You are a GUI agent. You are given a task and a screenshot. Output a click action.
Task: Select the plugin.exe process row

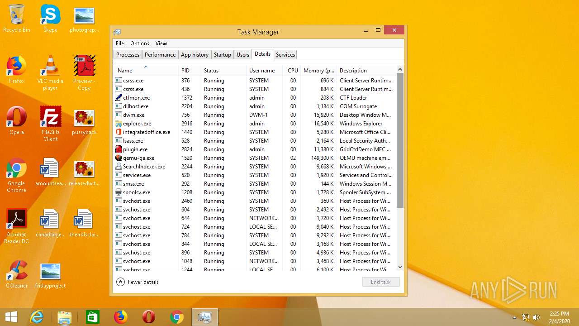coord(255,149)
